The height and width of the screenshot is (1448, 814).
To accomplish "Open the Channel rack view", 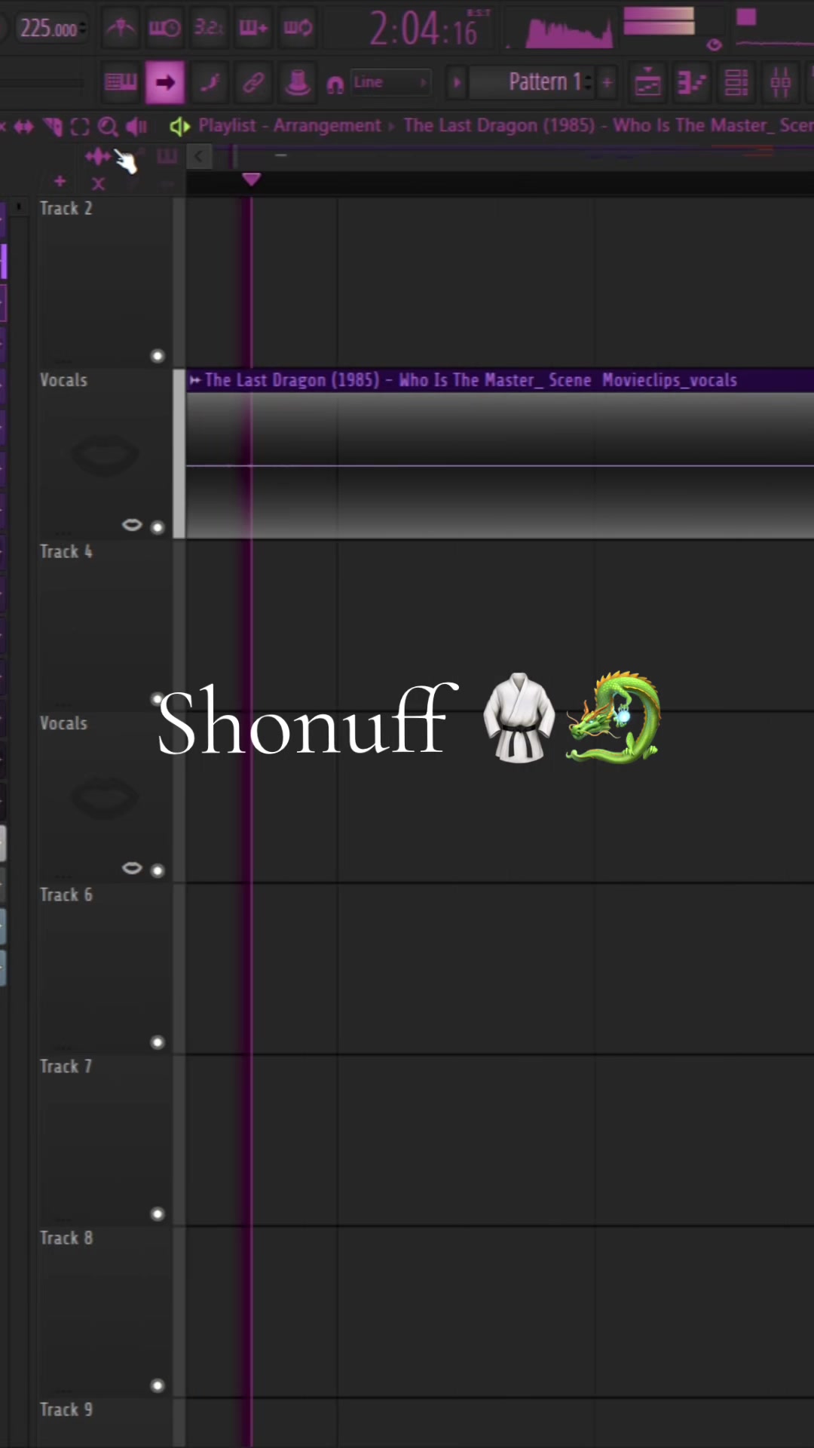I will pos(736,82).
